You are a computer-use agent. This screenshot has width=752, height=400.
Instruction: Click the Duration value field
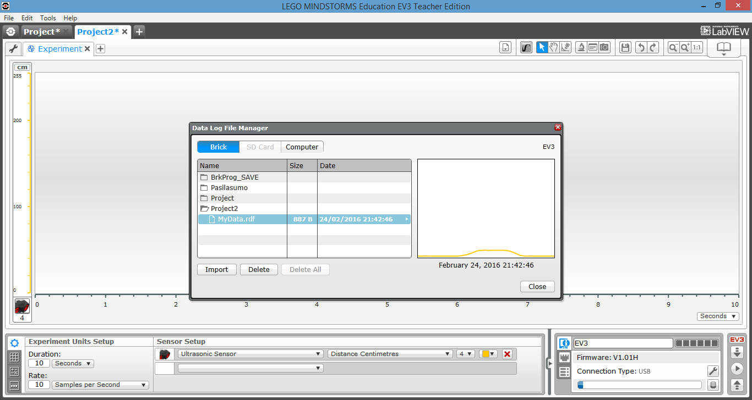pyautogui.click(x=39, y=363)
